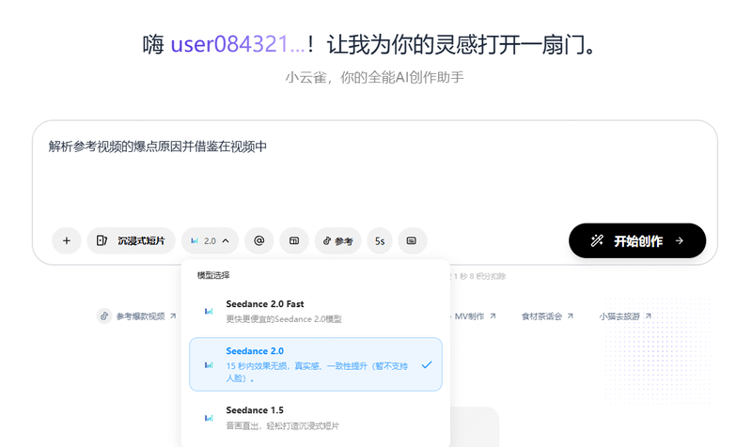Viewport: 752px width, 447px height.
Task: Open the 5s duration selector
Action: pos(380,241)
